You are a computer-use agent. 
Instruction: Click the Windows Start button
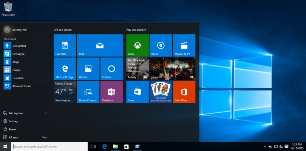(5, 146)
